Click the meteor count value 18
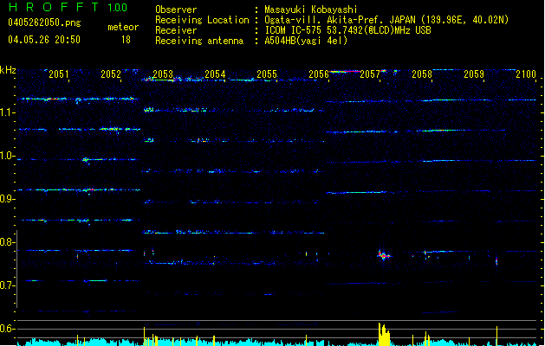The height and width of the screenshot is (346, 545). pos(126,40)
